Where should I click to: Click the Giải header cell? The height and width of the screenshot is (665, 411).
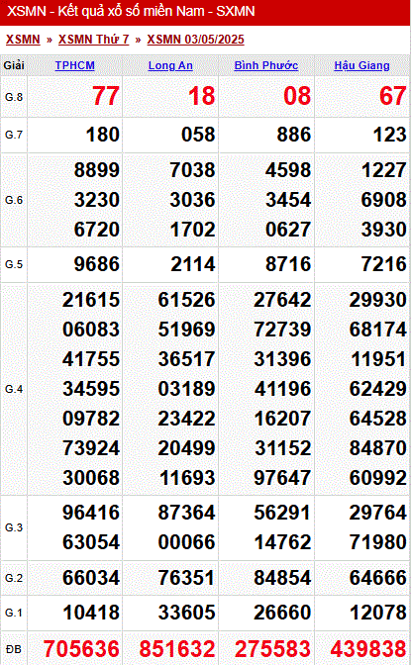point(14,65)
